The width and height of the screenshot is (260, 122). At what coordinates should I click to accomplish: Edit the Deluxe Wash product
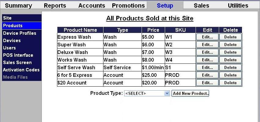208,52
